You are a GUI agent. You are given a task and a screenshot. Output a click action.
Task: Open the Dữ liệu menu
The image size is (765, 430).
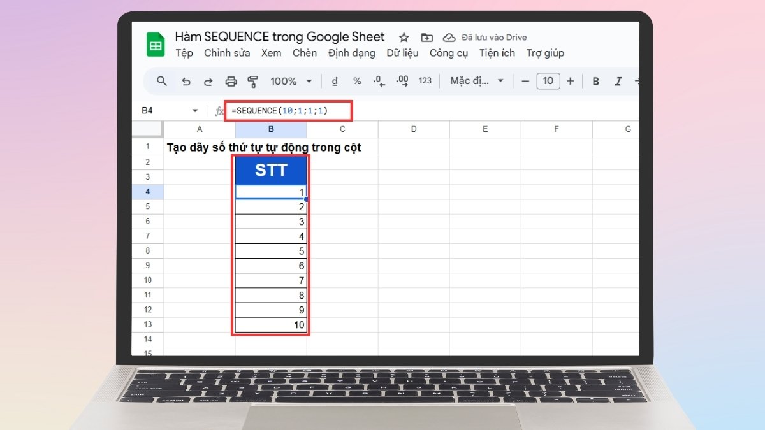click(x=402, y=54)
